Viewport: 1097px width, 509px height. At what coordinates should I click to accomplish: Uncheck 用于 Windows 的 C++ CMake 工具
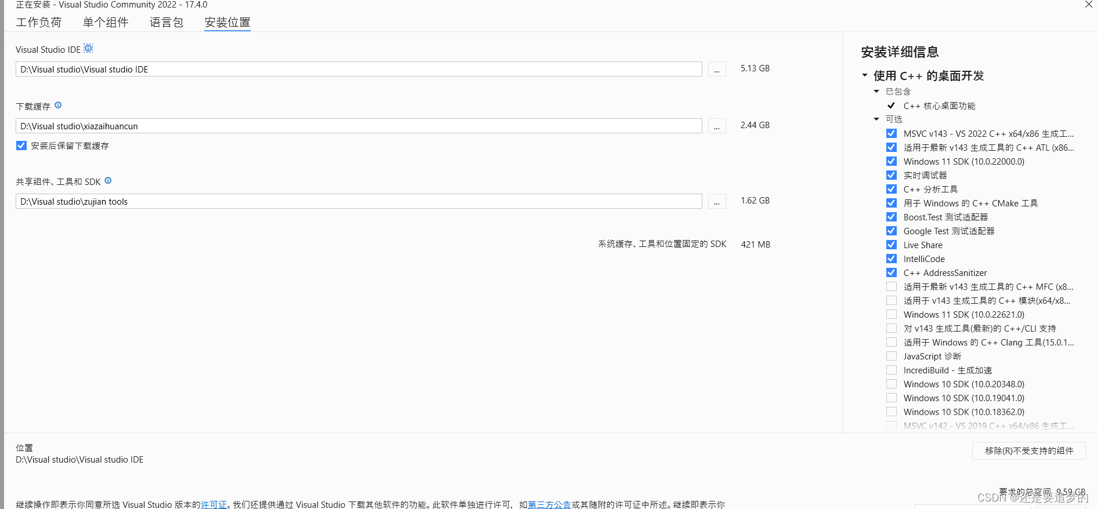point(892,203)
